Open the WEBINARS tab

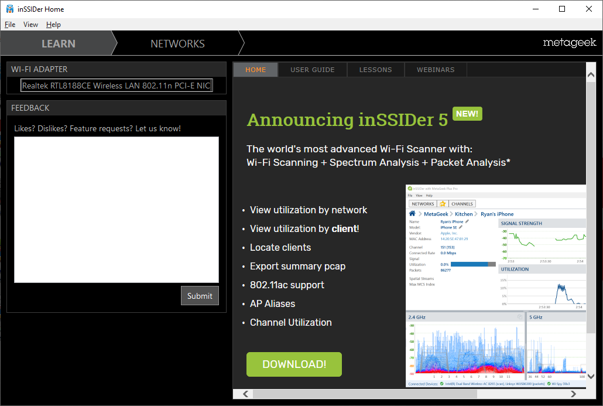click(436, 70)
